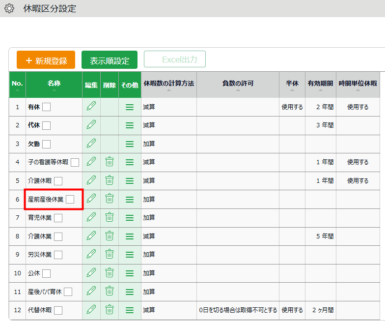Check the box next to 公休
The width and height of the screenshot is (385, 323).
46,273
